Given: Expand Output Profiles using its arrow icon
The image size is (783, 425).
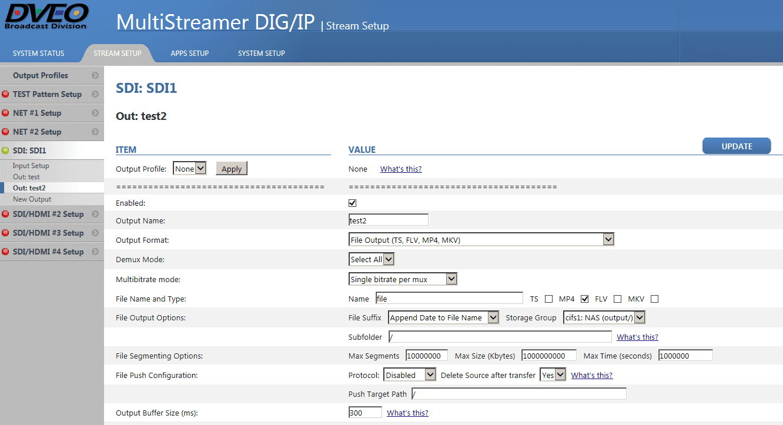Looking at the screenshot, I should pos(95,75).
